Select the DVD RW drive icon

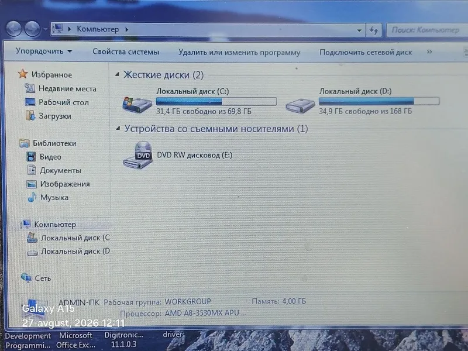click(138, 155)
